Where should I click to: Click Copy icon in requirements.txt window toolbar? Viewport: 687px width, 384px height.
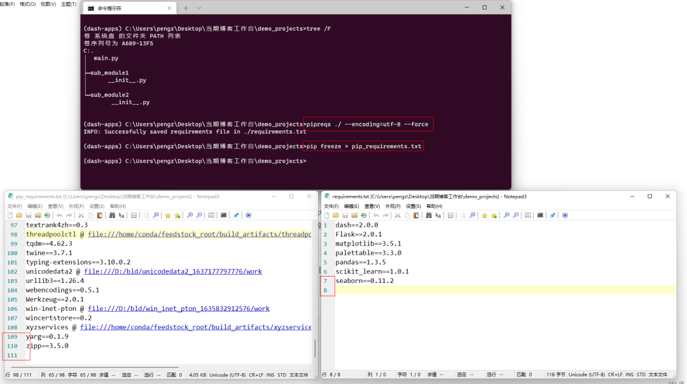[x=407, y=216]
